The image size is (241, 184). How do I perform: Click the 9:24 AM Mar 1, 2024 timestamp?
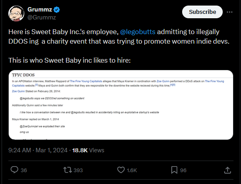coord(38,150)
